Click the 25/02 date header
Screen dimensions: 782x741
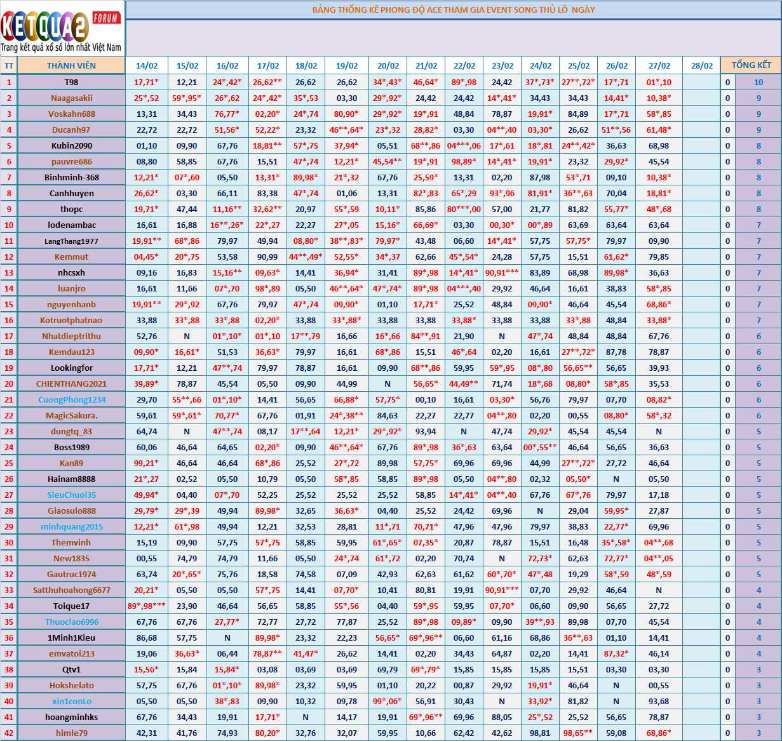pos(578,65)
